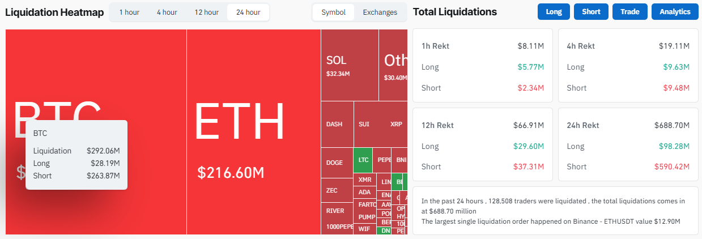Click the XRP heatmap tile
This screenshot has width=702, height=239.
396,124
